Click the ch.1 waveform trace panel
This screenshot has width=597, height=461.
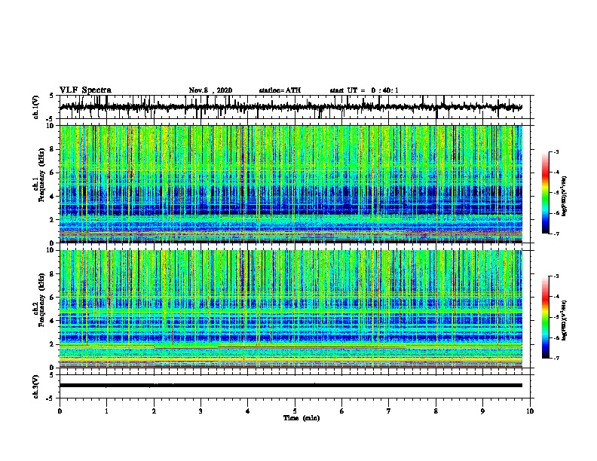[296, 107]
